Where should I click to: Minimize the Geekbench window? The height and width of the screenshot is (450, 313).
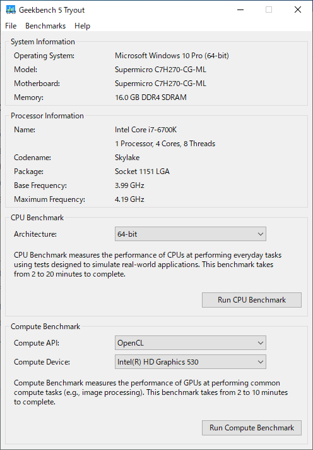240,9
